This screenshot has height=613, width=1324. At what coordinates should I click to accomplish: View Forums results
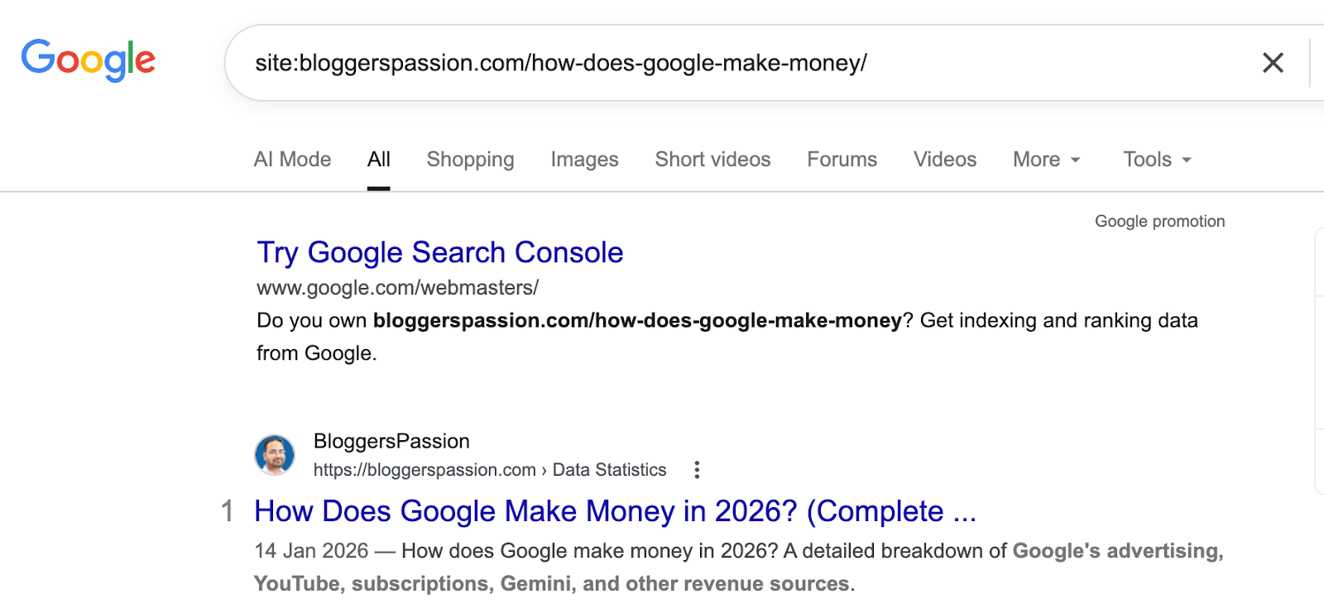(x=842, y=159)
